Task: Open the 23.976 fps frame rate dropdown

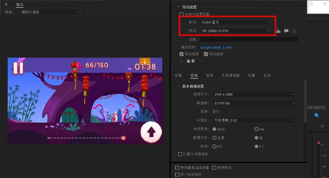Action: pyautogui.click(x=254, y=103)
